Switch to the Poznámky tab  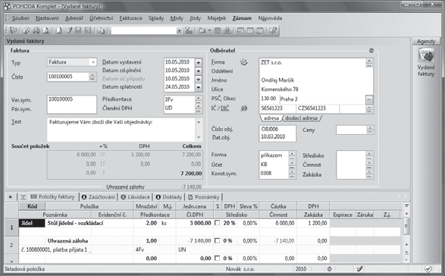point(203,197)
